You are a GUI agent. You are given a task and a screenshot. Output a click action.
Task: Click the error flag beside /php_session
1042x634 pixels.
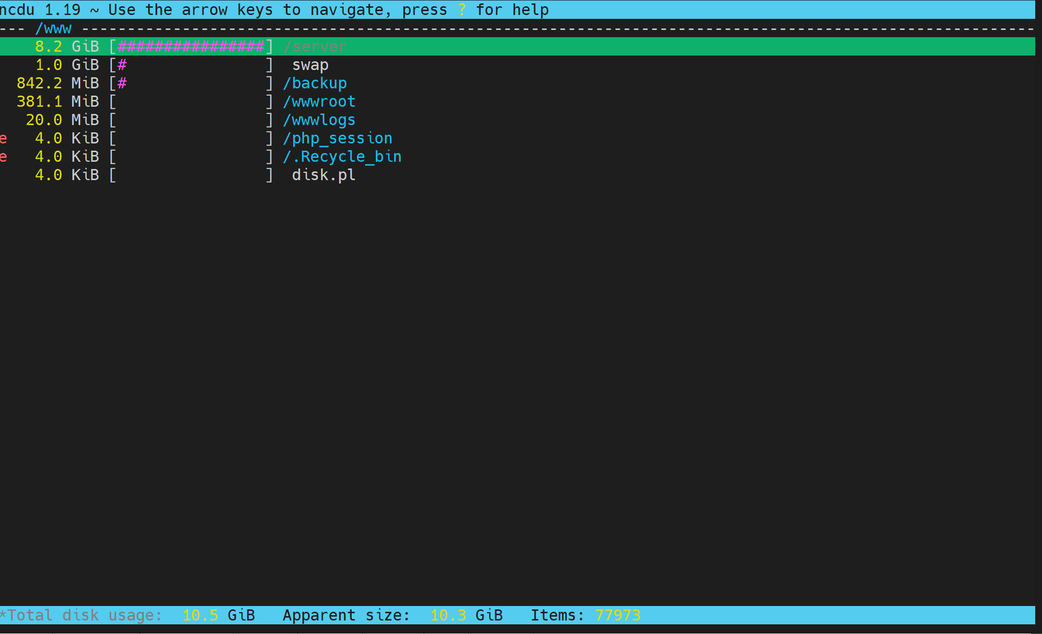4,139
